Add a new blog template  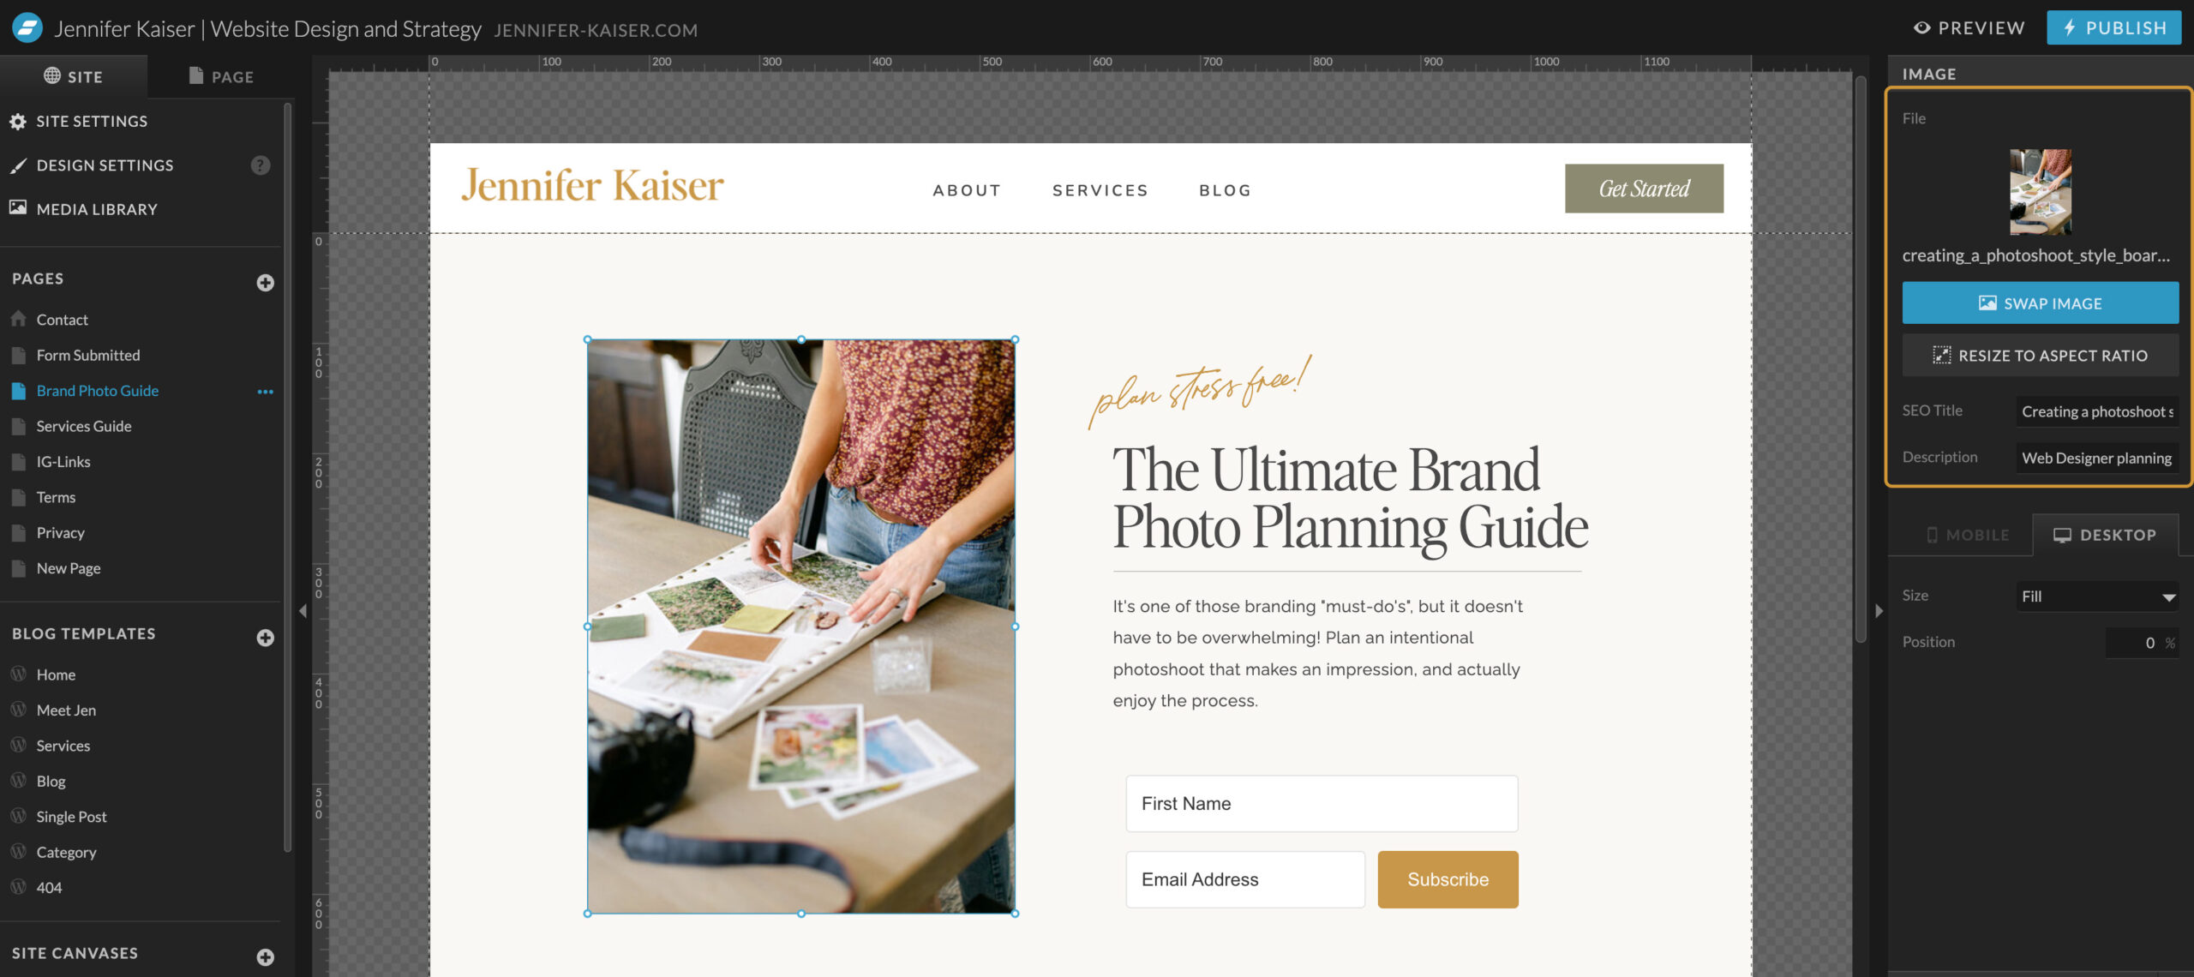point(266,638)
